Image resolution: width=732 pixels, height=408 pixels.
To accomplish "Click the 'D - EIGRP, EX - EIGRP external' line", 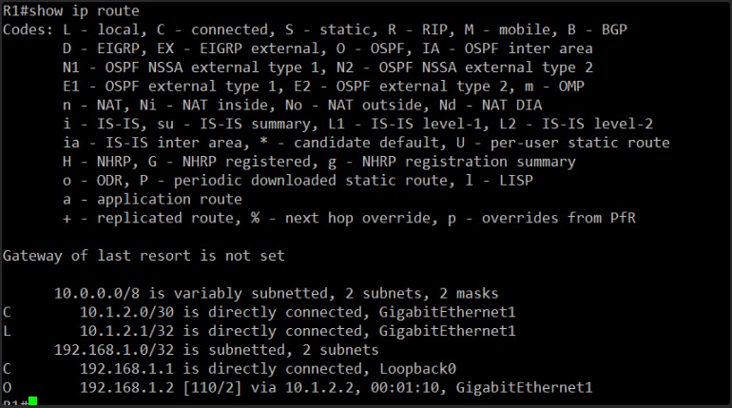I will 328,49.
